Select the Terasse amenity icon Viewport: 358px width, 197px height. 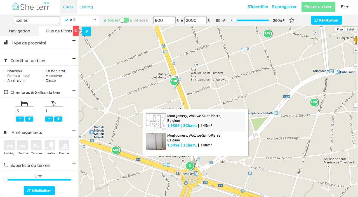point(36,145)
